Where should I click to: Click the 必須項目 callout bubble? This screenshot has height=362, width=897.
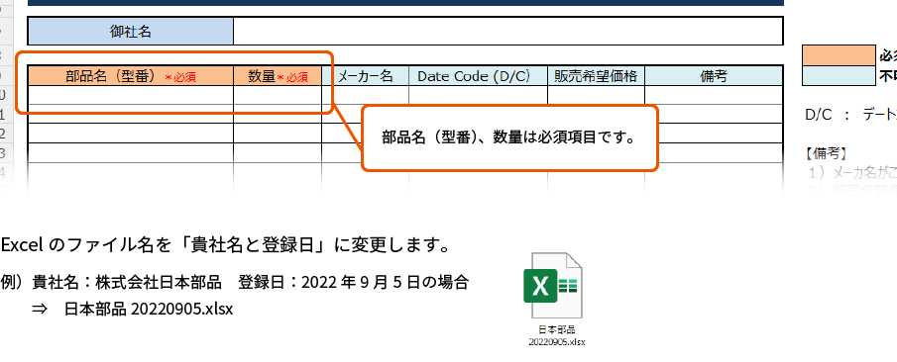[x=509, y=137]
